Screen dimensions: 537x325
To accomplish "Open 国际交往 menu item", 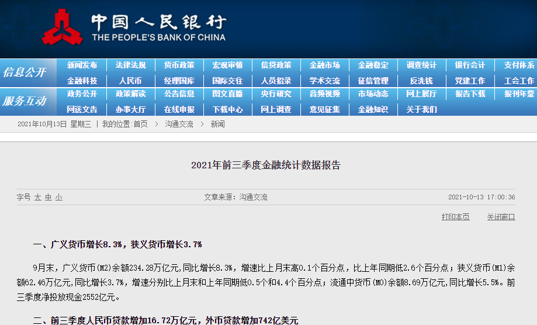I will (227, 81).
